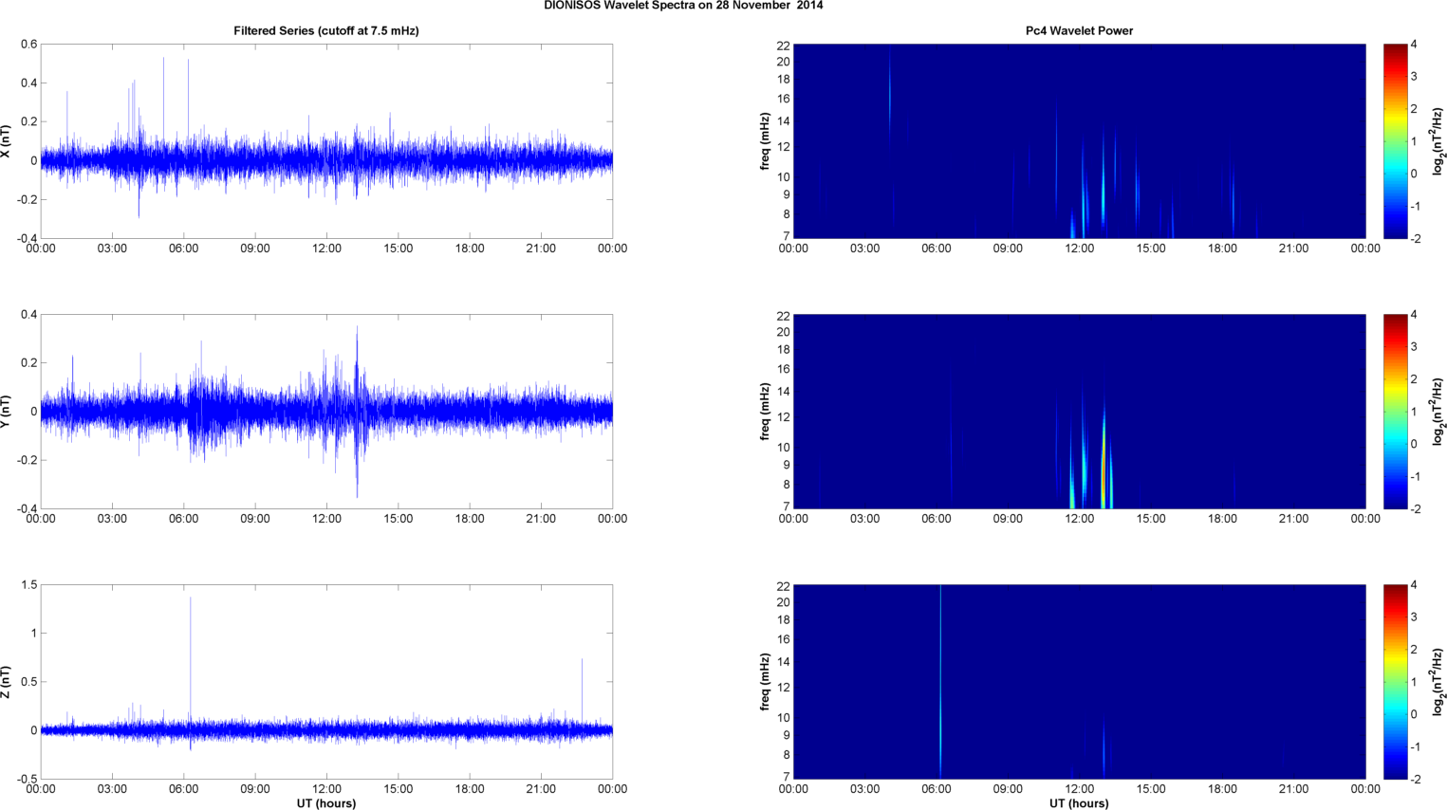
Task: Click the '7' frequency tick on bottom spectrogram
Action: [787, 776]
